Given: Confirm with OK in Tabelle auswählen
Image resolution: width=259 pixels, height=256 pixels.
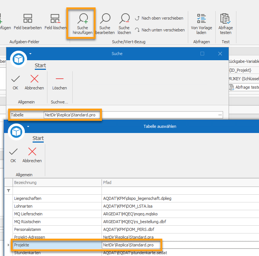Looking at the screenshot, I should 13,155.
